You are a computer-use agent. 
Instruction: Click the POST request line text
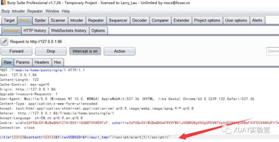42,70
